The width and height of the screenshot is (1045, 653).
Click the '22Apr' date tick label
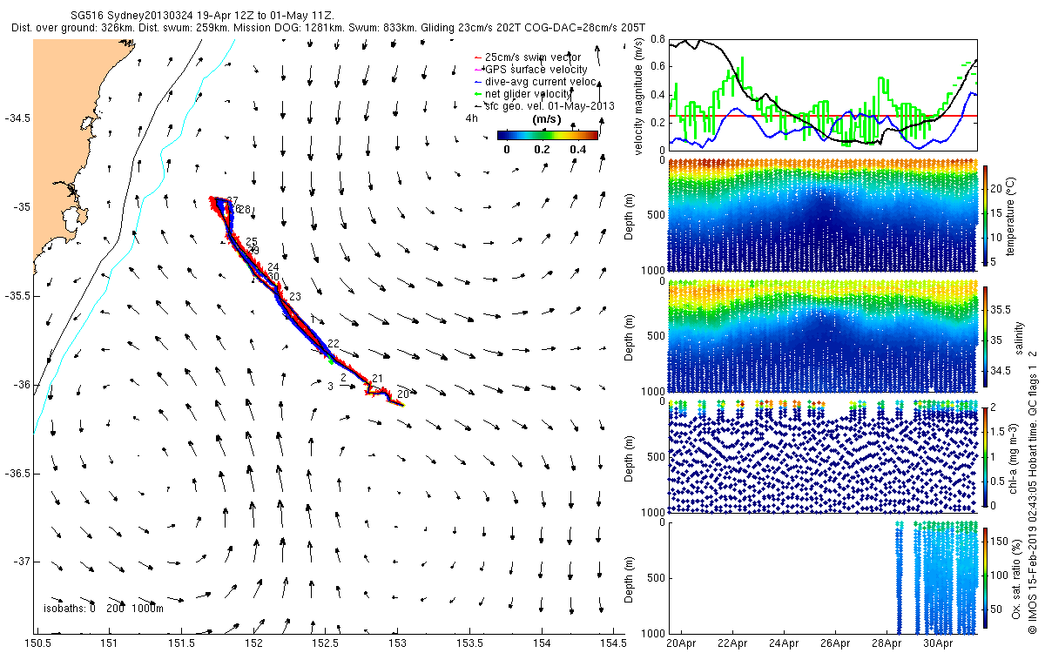733,644
